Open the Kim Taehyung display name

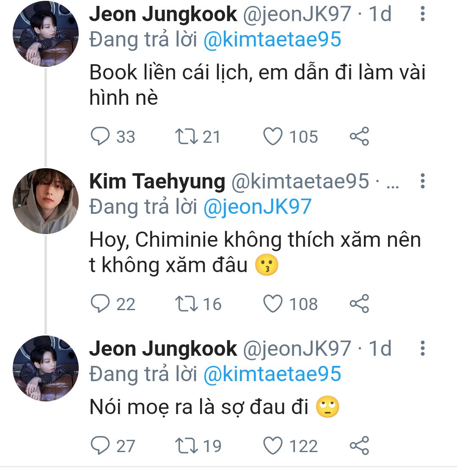coord(157,182)
